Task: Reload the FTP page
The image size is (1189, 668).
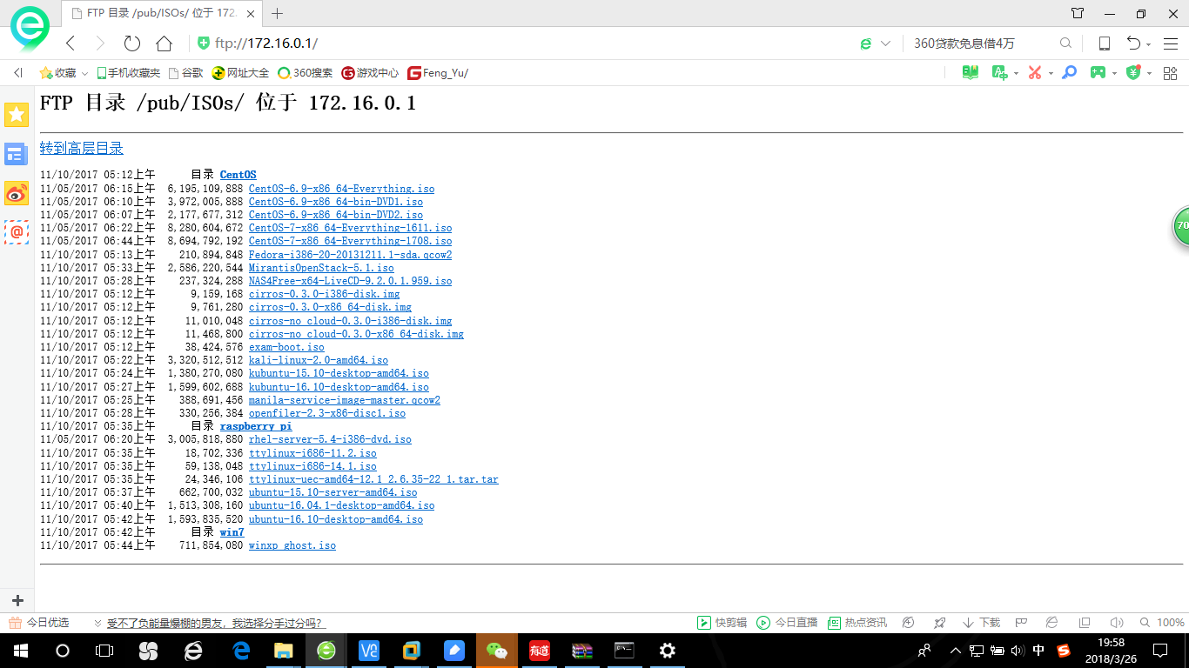Action: click(131, 43)
